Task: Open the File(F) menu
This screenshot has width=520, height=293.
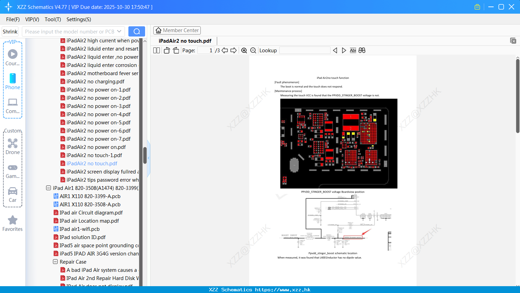Action: coord(13,19)
